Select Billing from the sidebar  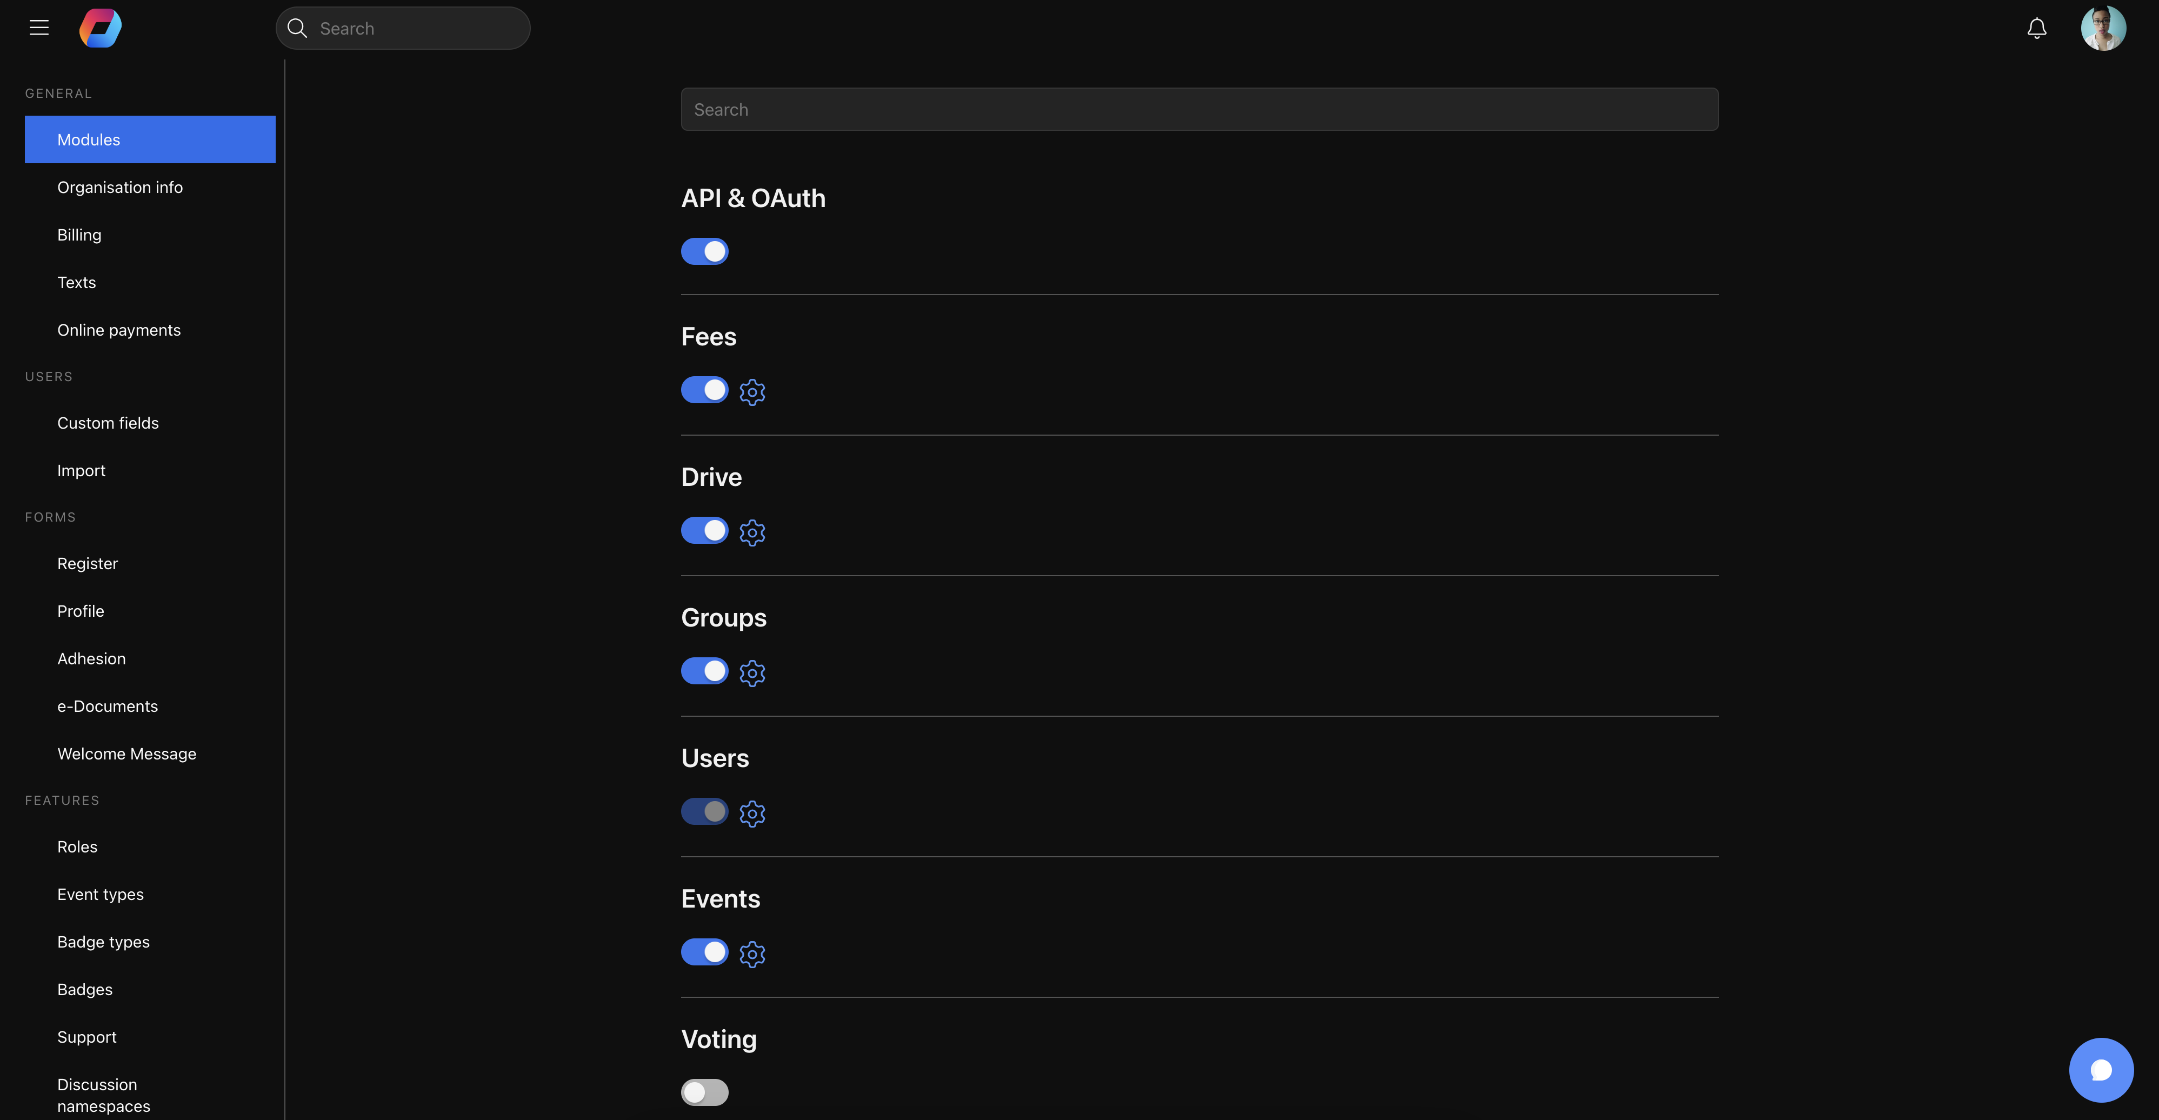pos(79,235)
